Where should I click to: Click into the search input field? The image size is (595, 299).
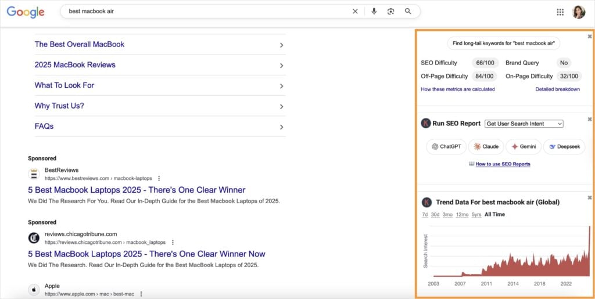[x=208, y=12]
